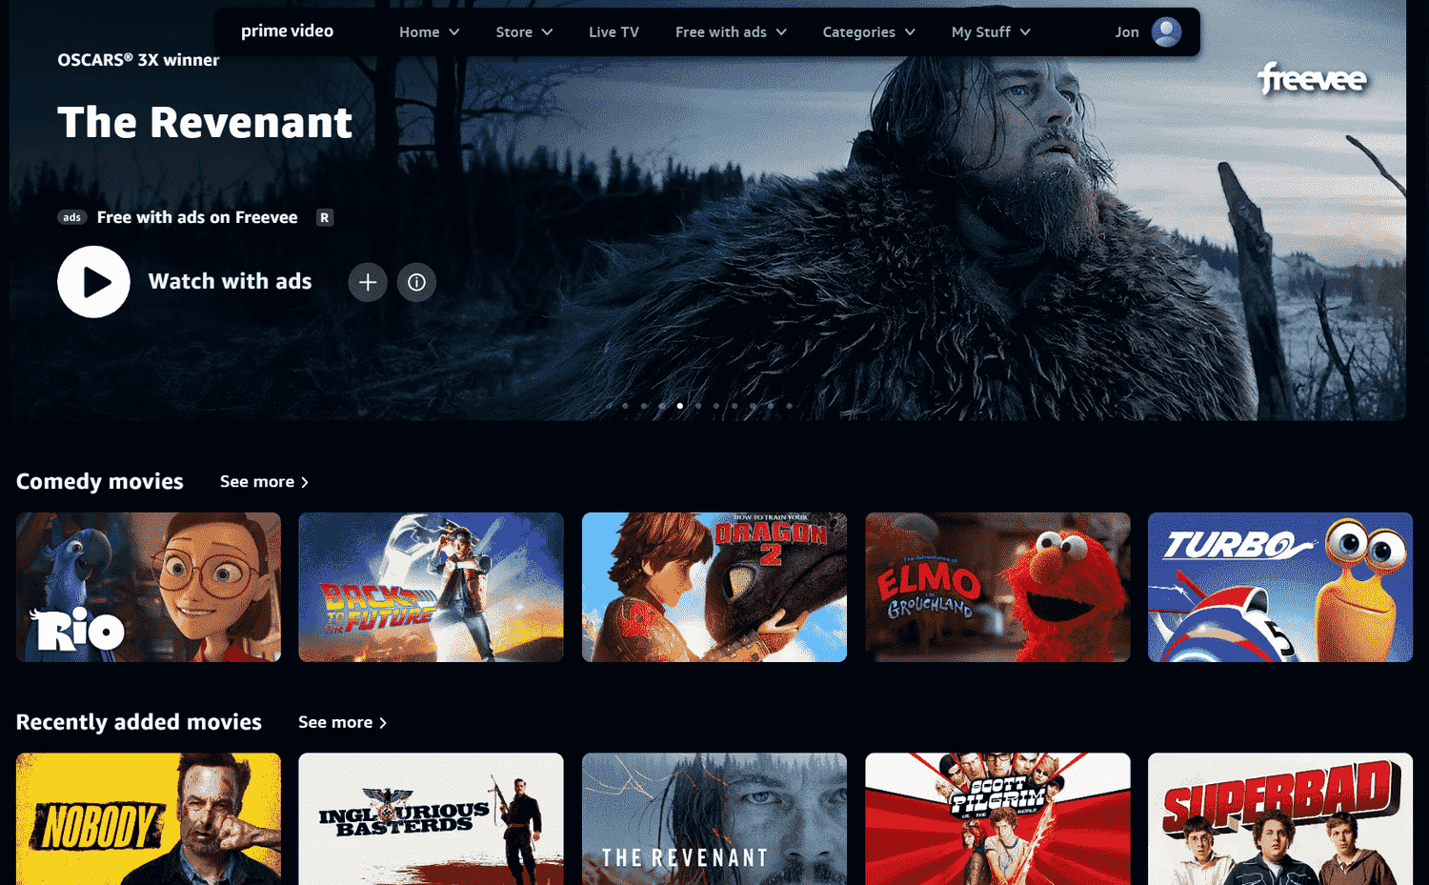Viewport: 1429px width, 885px height.
Task: Expand the Home dropdown menu
Action: click(430, 32)
